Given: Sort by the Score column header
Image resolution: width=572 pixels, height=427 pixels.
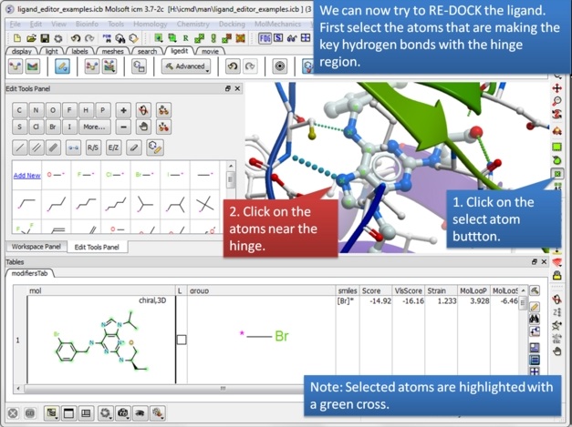Looking at the screenshot, I should 371,290.
